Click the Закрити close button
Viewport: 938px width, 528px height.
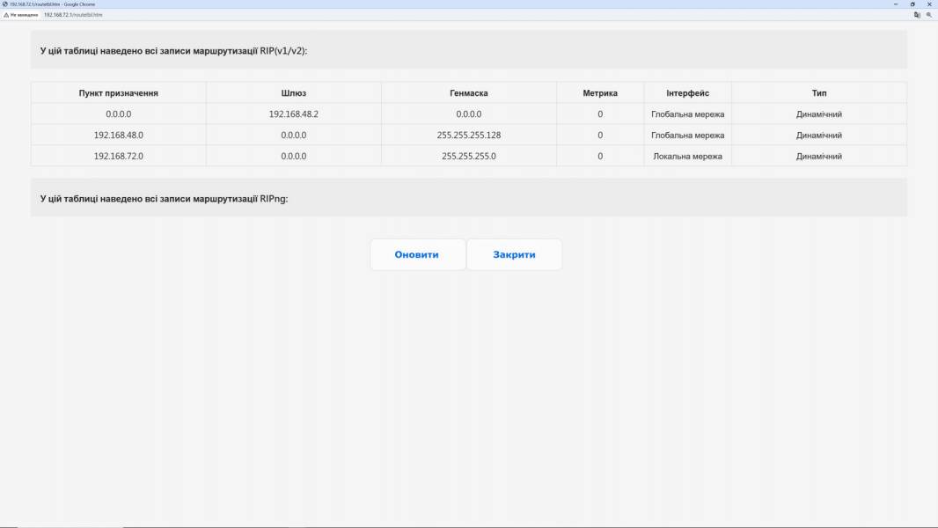click(514, 254)
